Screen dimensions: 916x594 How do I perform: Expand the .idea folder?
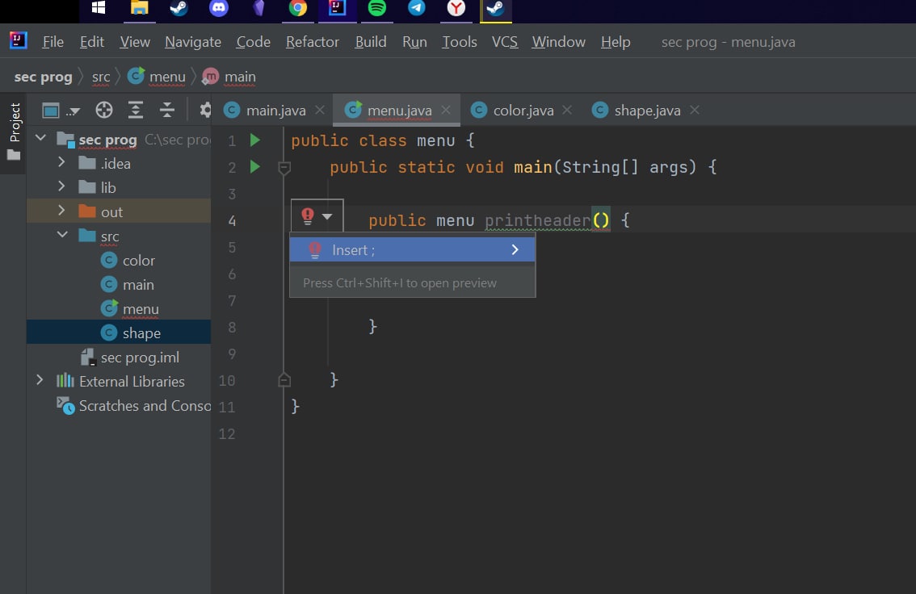click(61, 162)
